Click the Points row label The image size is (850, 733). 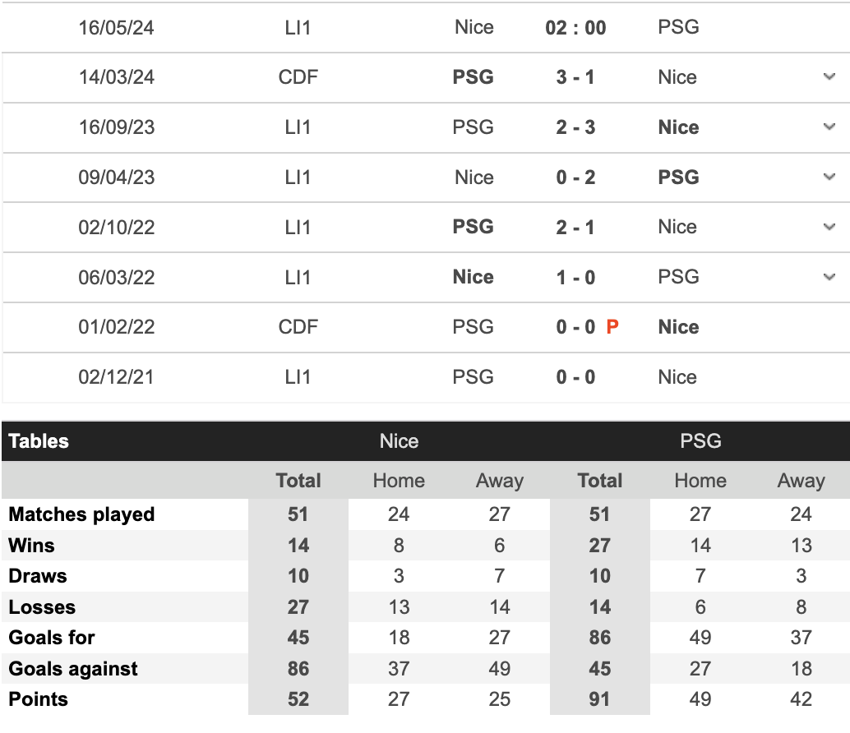[39, 699]
